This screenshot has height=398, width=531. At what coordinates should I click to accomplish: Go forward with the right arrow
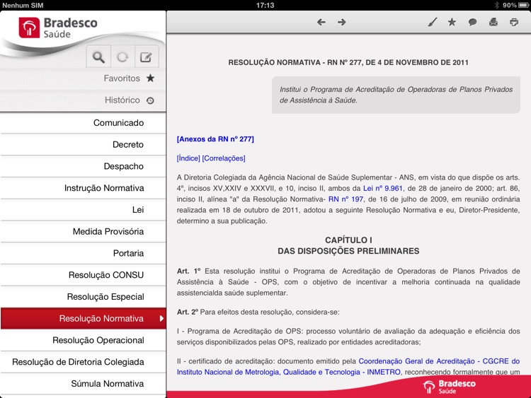click(x=342, y=23)
